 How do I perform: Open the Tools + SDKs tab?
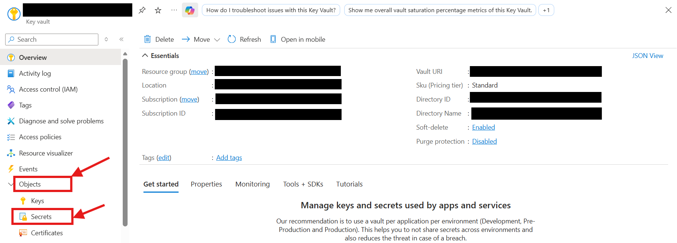(x=303, y=184)
